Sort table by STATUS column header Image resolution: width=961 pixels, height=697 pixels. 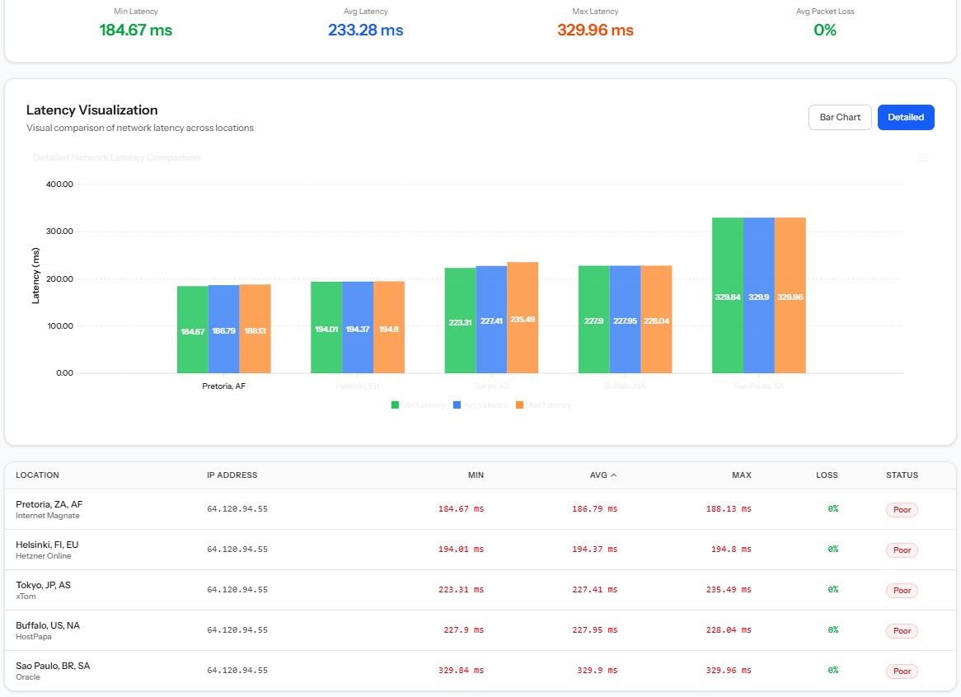coord(902,475)
